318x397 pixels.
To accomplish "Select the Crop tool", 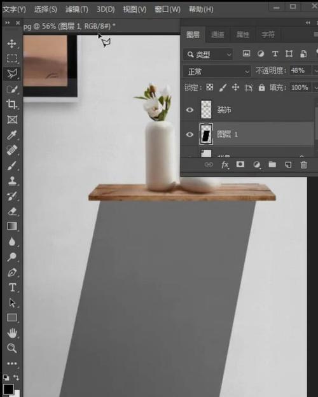I will pyautogui.click(x=11, y=104).
